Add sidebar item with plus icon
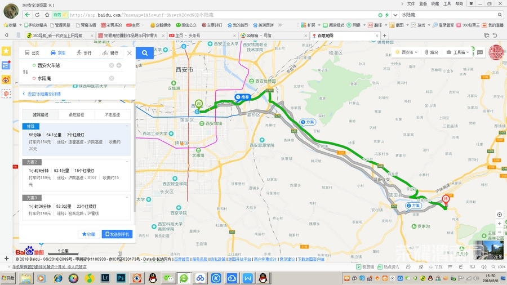Image resolution: width=507 pixels, height=285 pixels. [6, 259]
